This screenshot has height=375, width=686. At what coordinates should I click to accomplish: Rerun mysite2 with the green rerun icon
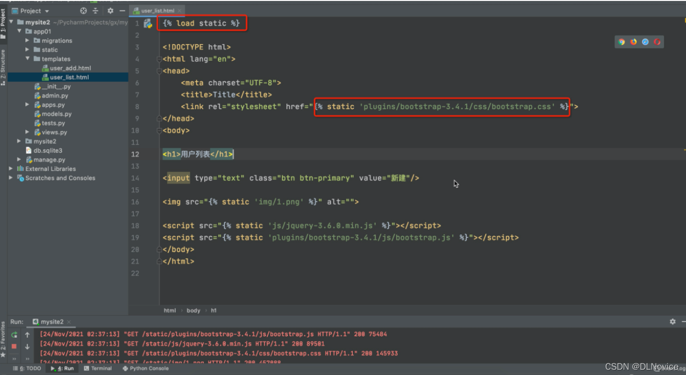[14, 335]
